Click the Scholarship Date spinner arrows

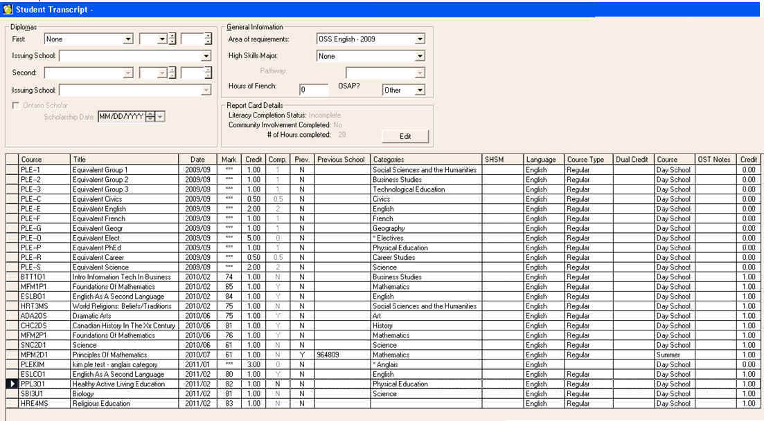click(x=150, y=117)
